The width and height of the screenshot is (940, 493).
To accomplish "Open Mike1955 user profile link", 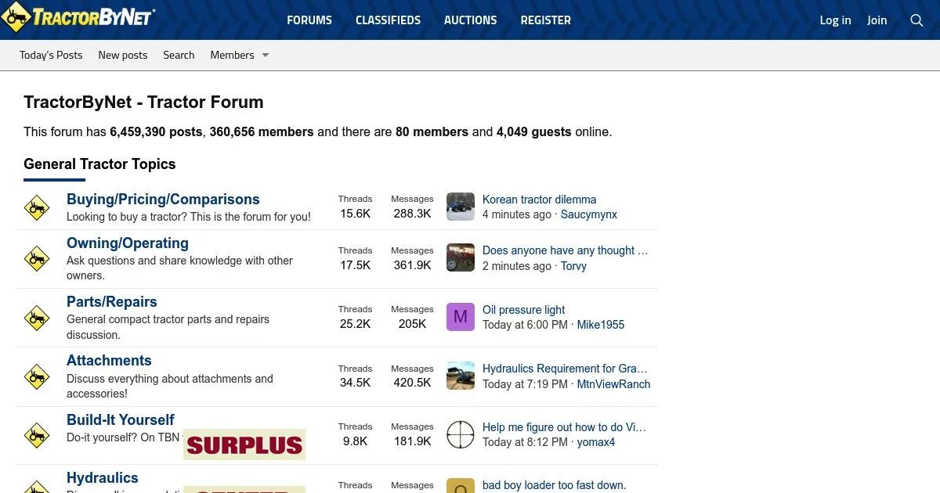I will (601, 325).
